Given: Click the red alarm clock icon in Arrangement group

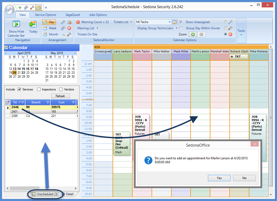Looking at the screenshot, I should (x=69, y=28).
